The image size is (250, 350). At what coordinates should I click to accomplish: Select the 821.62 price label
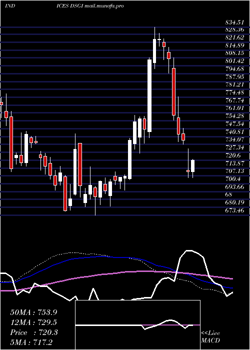point(234,37)
